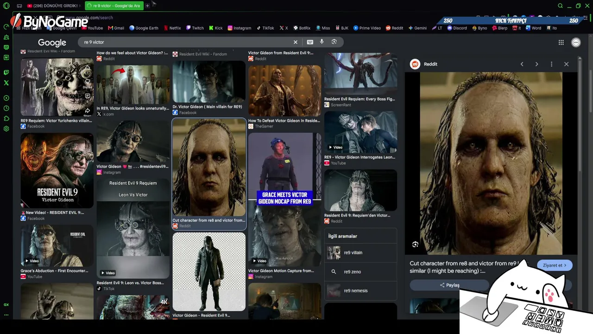The width and height of the screenshot is (593, 334).
Task: Click the Lens icon on the preview image
Action: coord(415,244)
